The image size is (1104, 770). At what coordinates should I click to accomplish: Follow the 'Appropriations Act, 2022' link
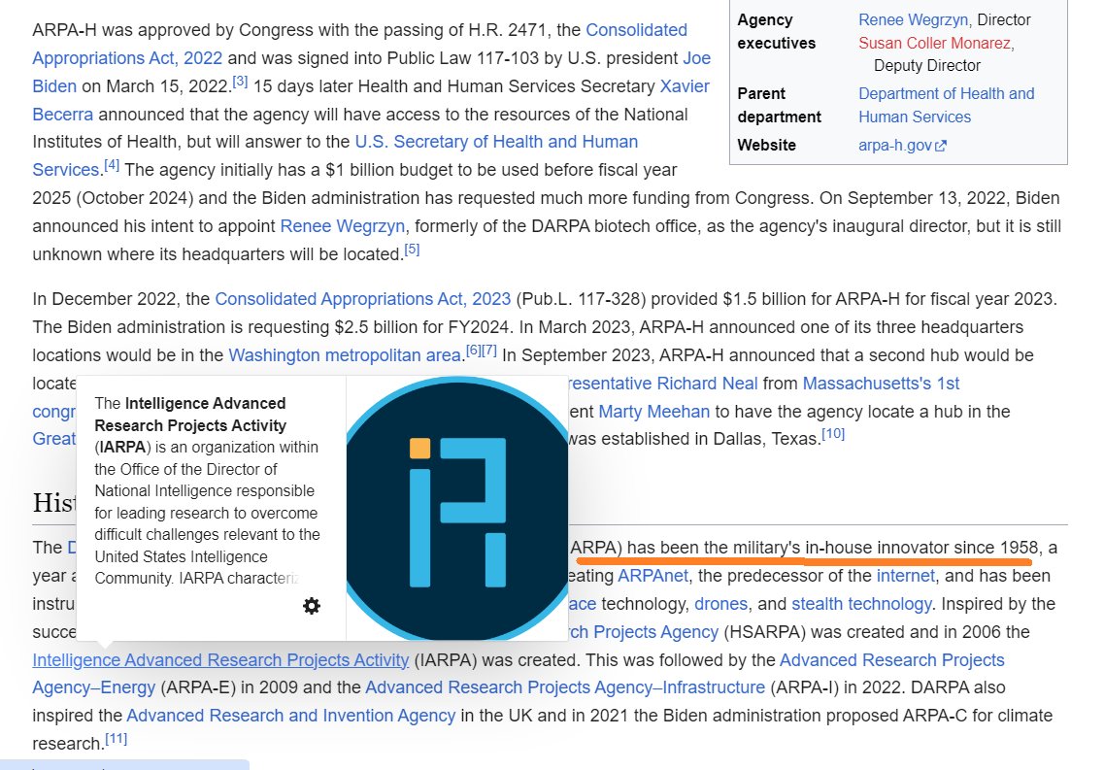tap(127, 58)
